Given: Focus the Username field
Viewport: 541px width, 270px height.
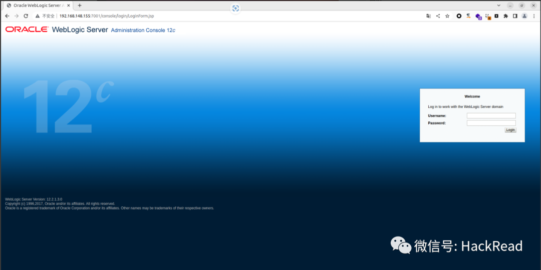Looking at the screenshot, I should click(x=491, y=115).
